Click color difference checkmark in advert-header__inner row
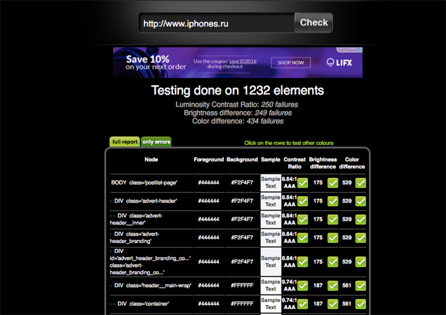Image resolution: width=446 pixels, height=315 pixels. pyautogui.click(x=361, y=220)
